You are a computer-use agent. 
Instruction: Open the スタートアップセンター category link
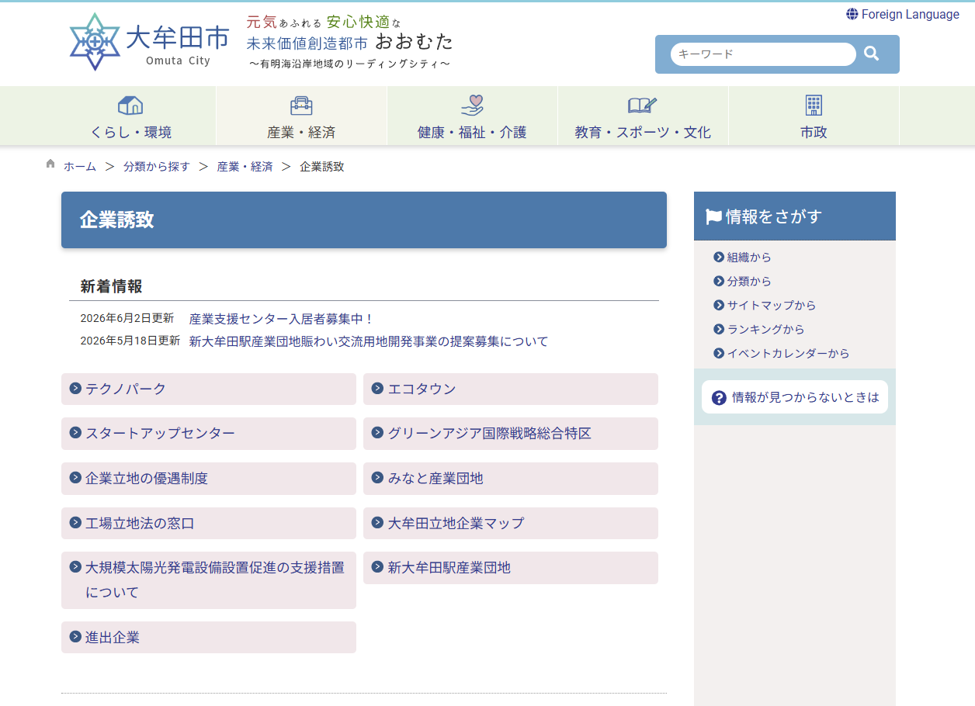pos(208,434)
